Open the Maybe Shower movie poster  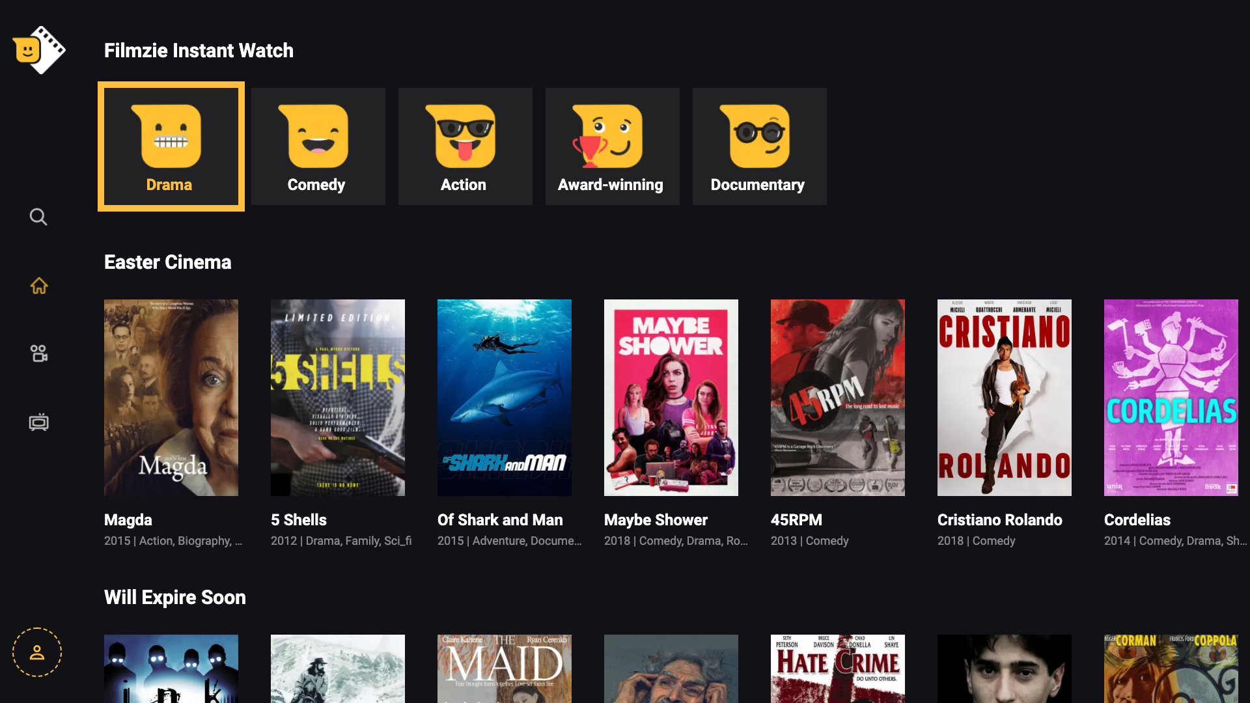671,398
